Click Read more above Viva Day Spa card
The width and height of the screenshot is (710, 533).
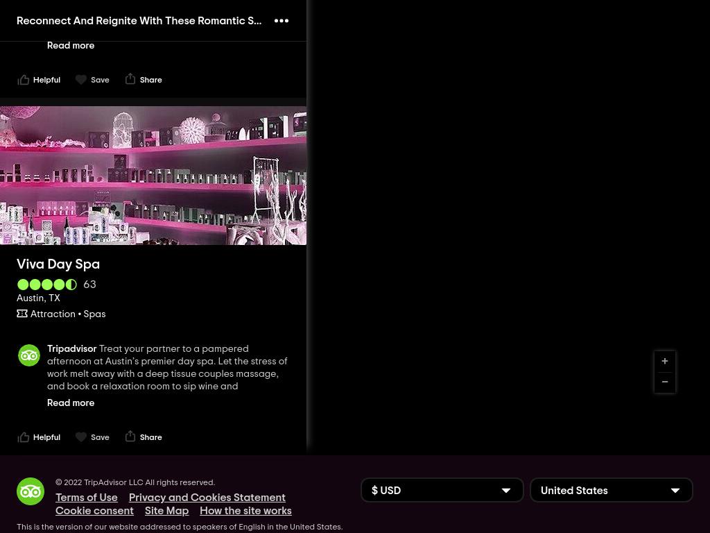tap(71, 45)
